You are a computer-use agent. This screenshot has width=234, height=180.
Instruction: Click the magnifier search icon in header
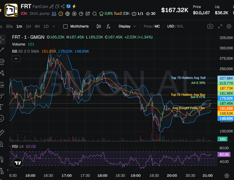[94, 14]
